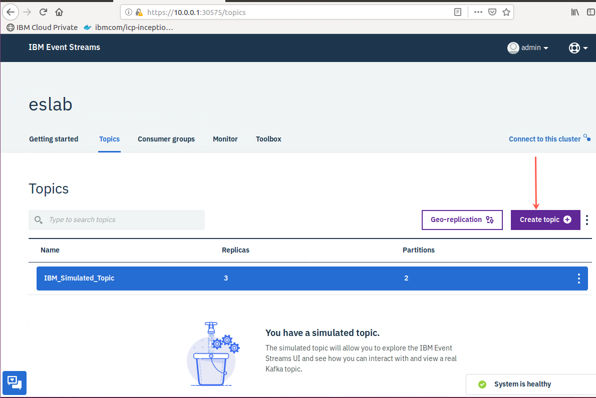Screen dimensions: 596x398
Task: Go back with the browser back arrow
Action: click(10, 12)
